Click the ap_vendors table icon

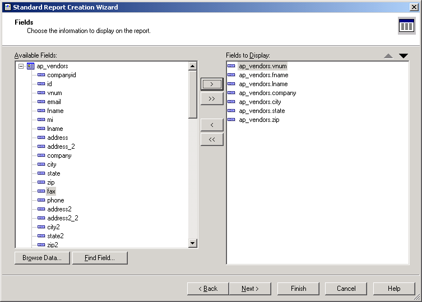point(30,66)
